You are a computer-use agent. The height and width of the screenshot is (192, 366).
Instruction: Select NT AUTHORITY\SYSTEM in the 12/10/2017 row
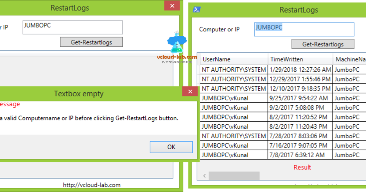[x=234, y=88]
